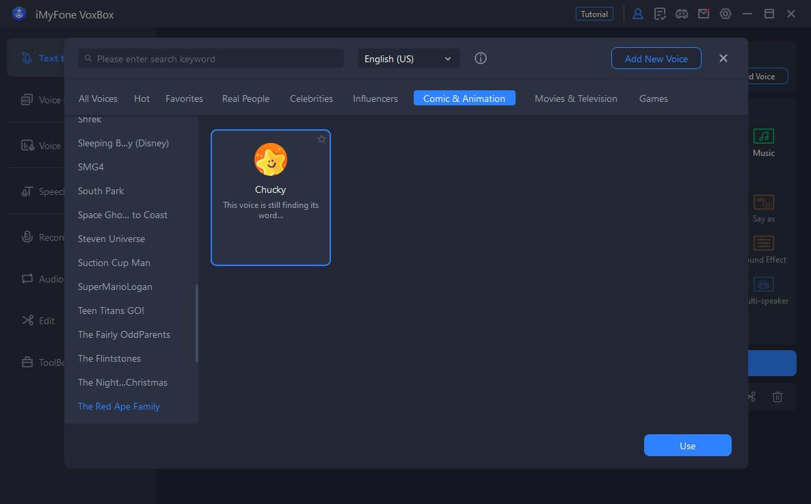
Task: Switch to the Celebrities tab
Action: 311,98
